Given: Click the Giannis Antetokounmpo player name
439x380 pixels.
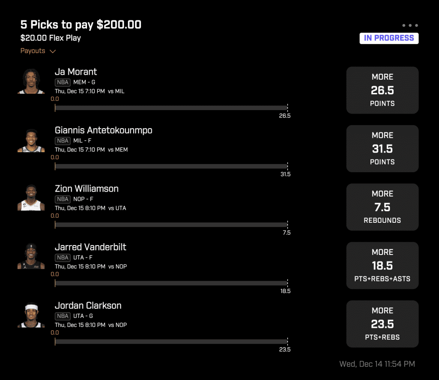Looking at the screenshot, I should (x=103, y=130).
